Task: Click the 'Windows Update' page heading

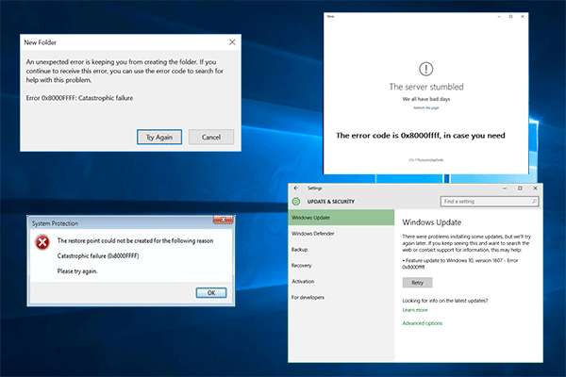Action: [x=432, y=222]
